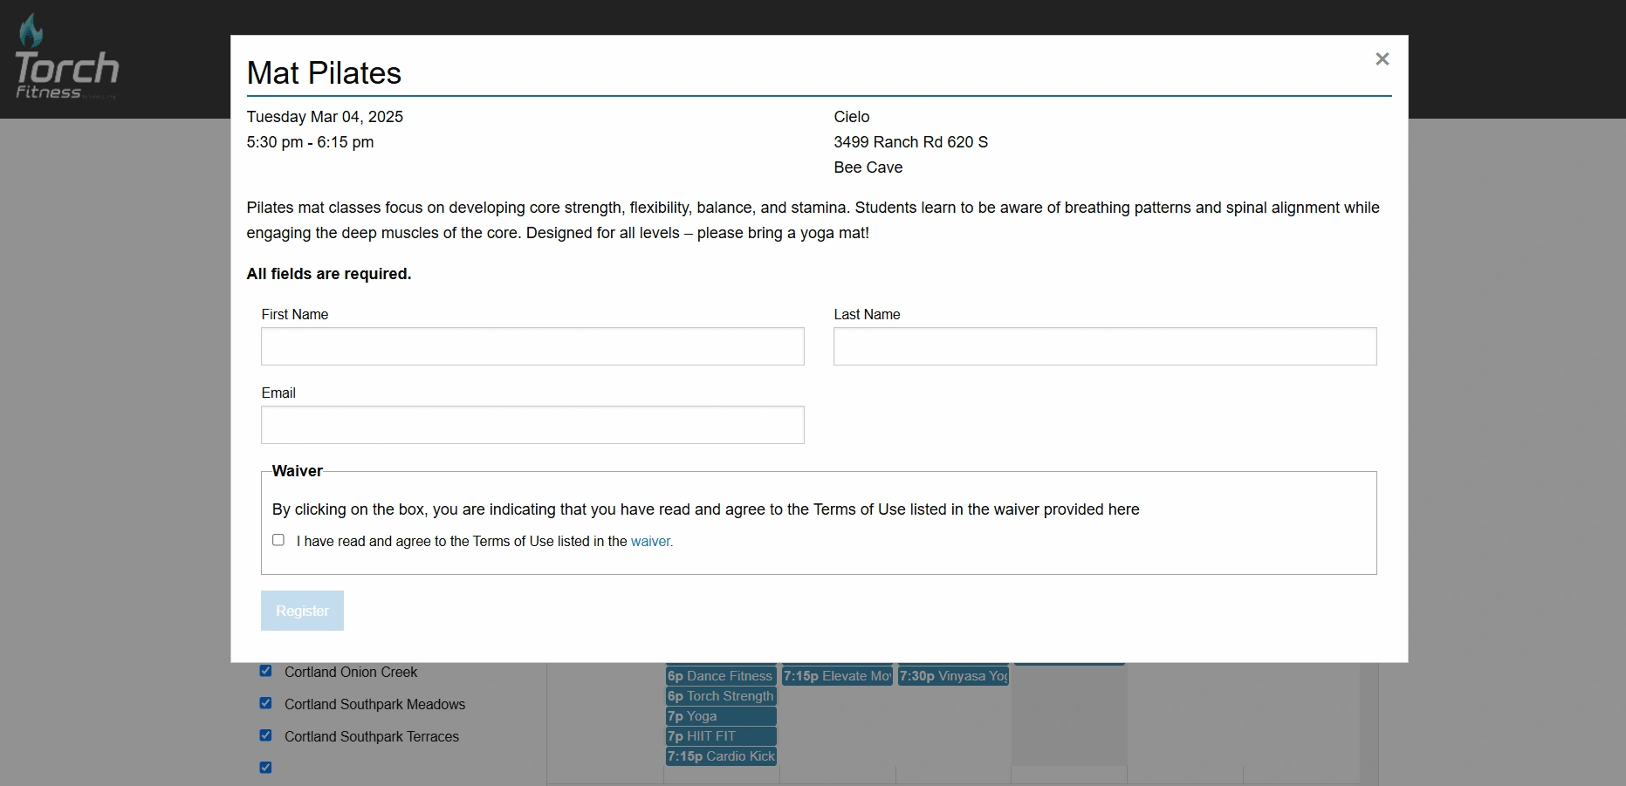Viewport: 1626px width, 786px height.
Task: Open the 7:15p Elevate Move class
Action: point(837,676)
